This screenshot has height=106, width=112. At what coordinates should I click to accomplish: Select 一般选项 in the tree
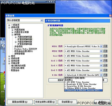[15, 25]
